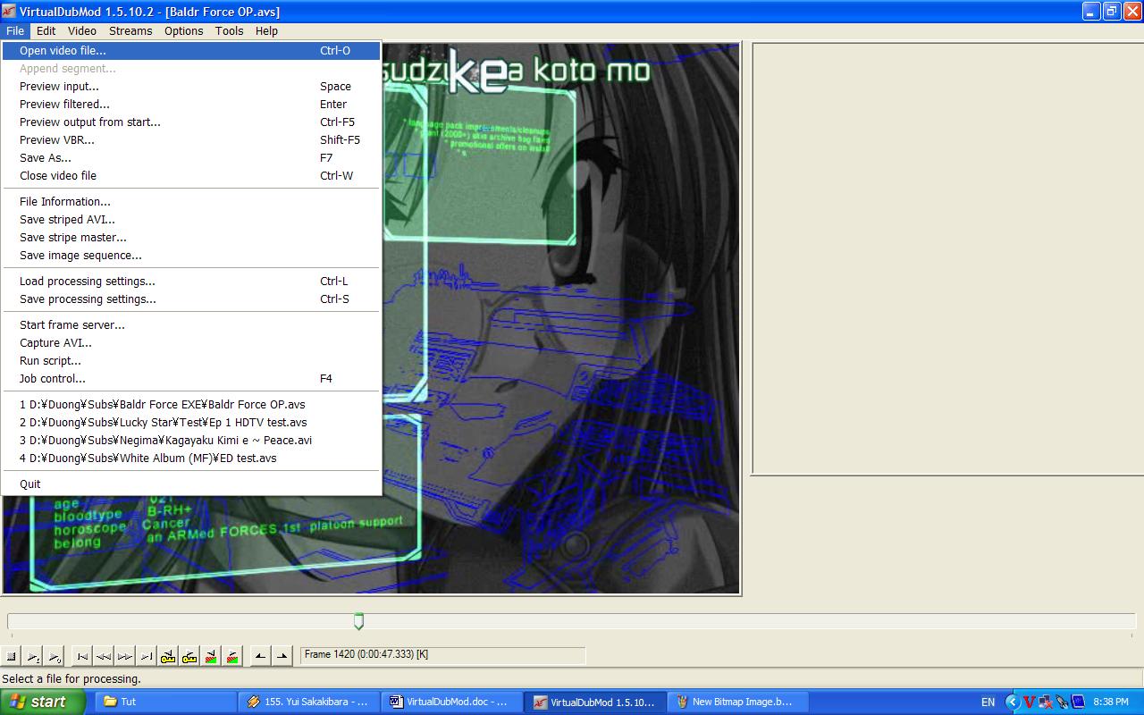Select Preview filtered... menu item
Screen dimensions: 1144x715
191,105
